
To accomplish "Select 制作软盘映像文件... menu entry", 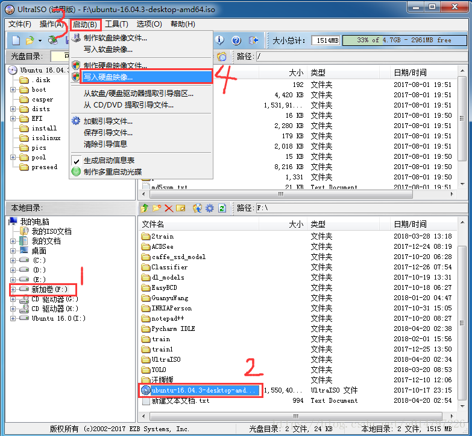I will pos(142,38).
